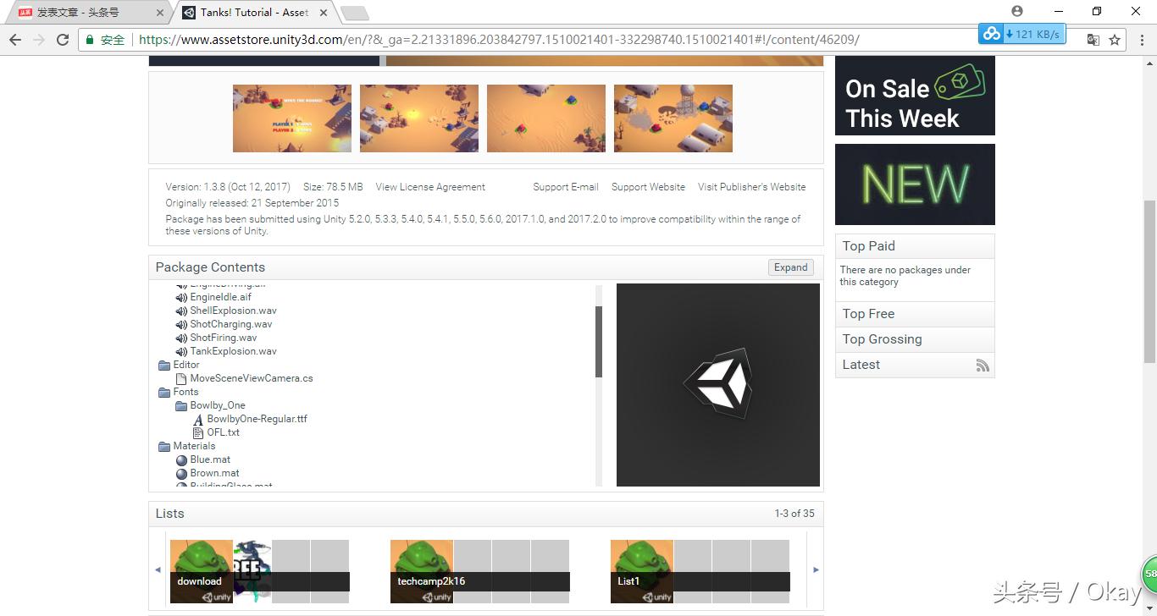Image resolution: width=1157 pixels, height=616 pixels.
Task: Open the Editor folder icon in Package Contents
Action: [165, 365]
